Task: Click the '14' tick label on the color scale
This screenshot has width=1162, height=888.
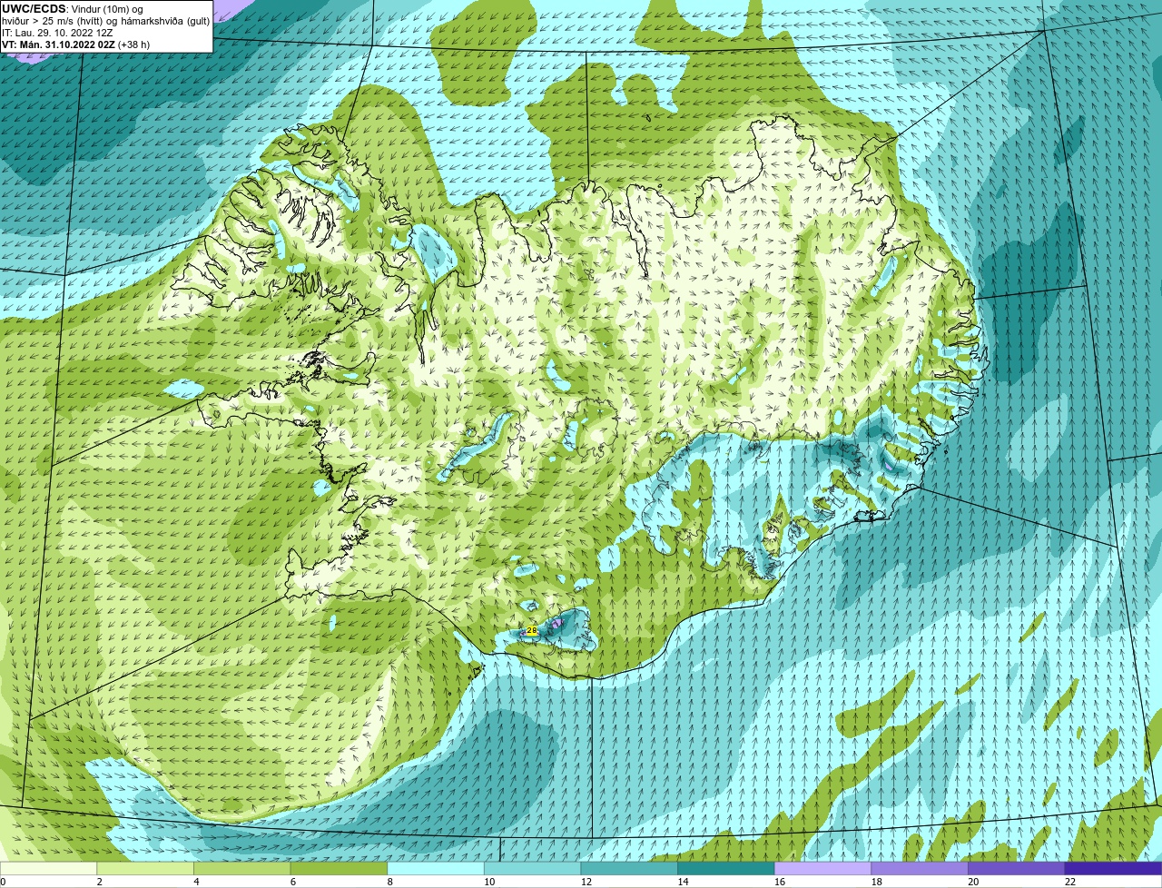Action: click(x=683, y=882)
